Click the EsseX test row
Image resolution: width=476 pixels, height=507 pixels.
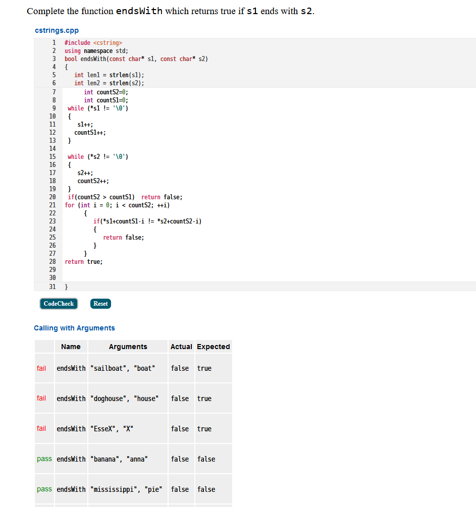pyautogui.click(x=128, y=428)
